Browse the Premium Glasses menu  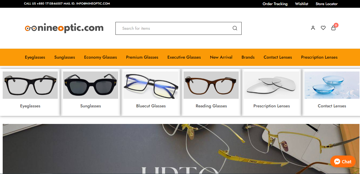[142, 57]
